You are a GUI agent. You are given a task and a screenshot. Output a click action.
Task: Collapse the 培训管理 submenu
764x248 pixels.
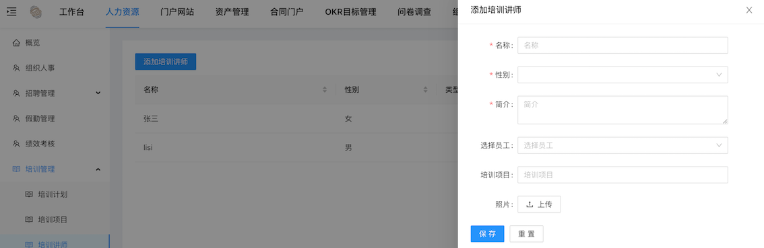98,169
